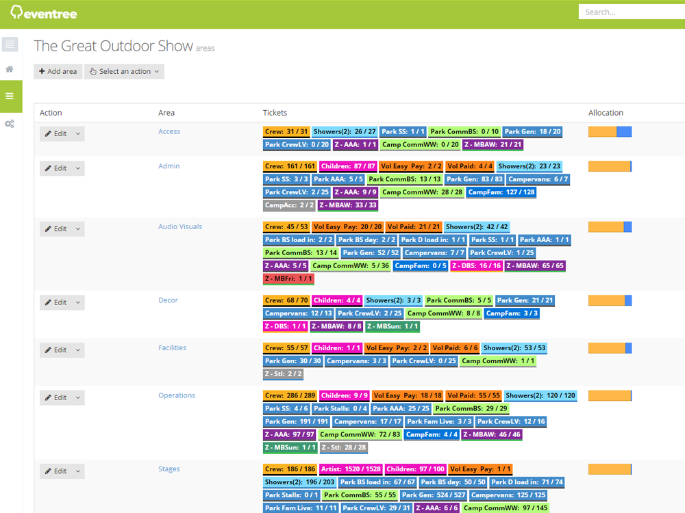This screenshot has height=513, width=685.
Task: Click the plus icon on Add area button
Action: click(40, 71)
